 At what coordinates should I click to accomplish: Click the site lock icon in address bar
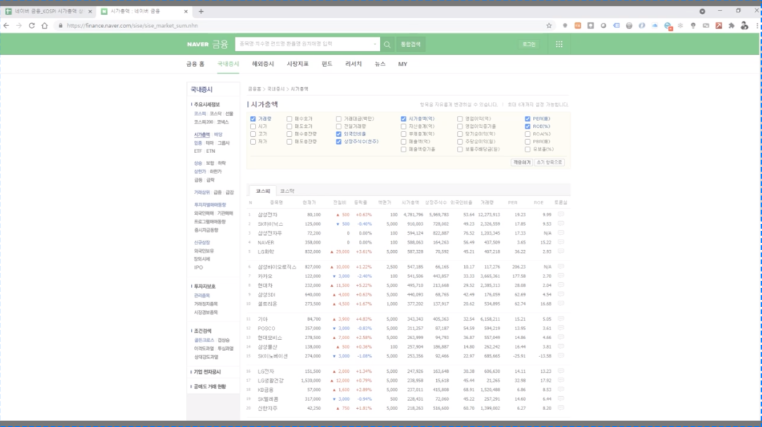coord(60,26)
